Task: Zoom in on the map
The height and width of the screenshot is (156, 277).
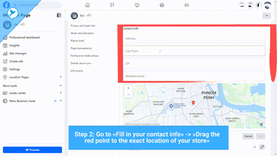Action: (128, 88)
